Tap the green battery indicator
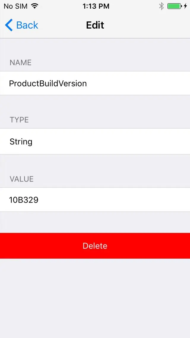This screenshot has height=338, width=190. [x=175, y=6]
